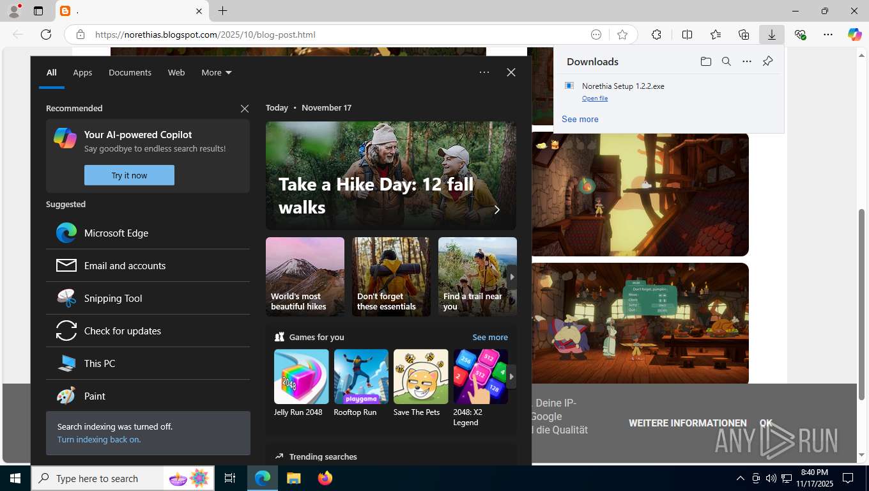Viewport: 869px width, 491px height.
Task: Close the Windows search panel
Action: click(511, 72)
